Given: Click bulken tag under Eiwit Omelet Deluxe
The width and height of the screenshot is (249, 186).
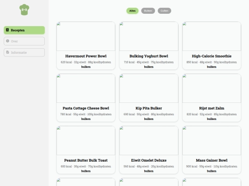Looking at the screenshot, I should [x=148, y=171].
